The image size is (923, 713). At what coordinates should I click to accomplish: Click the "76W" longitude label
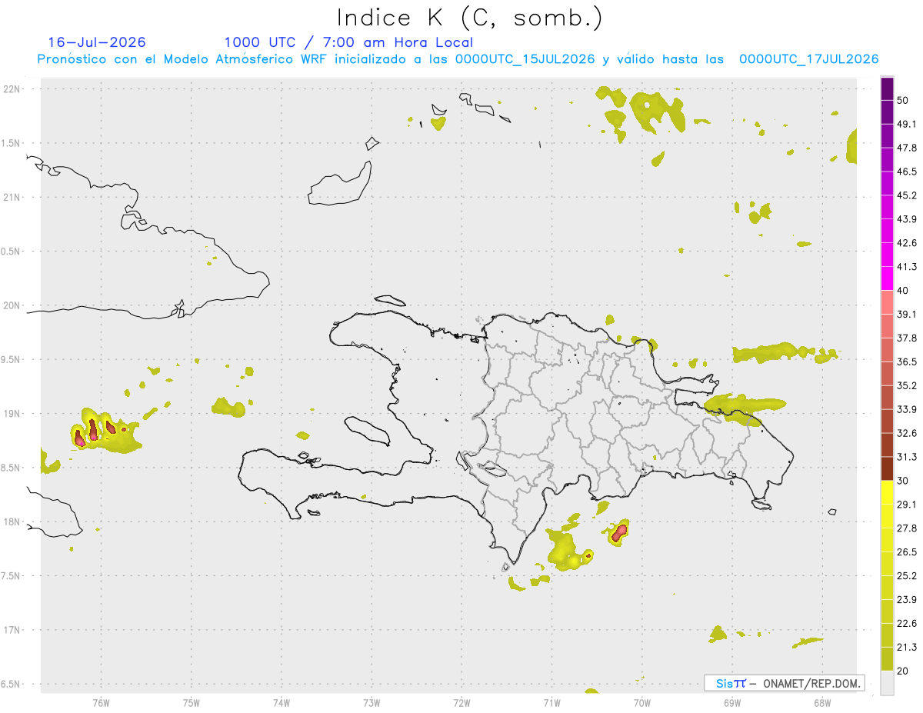coord(101,702)
